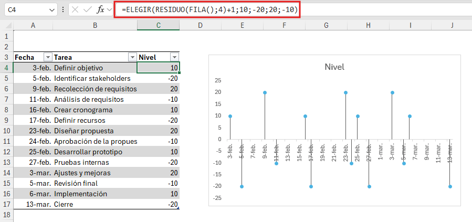Click cell 'Revisión final'
472x222 pixels.
(95, 184)
